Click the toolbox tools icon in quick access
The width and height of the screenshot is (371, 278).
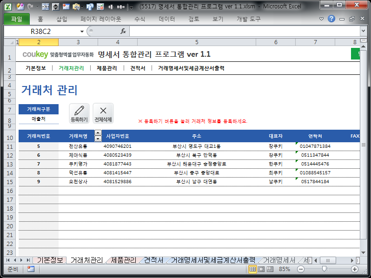pos(76,7)
